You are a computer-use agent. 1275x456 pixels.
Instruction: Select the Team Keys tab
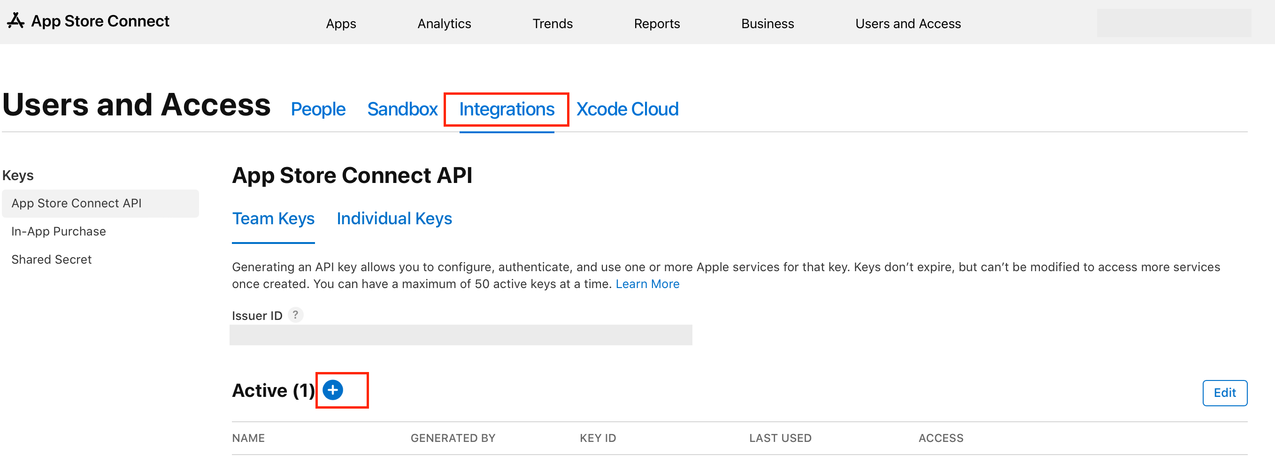[273, 219]
